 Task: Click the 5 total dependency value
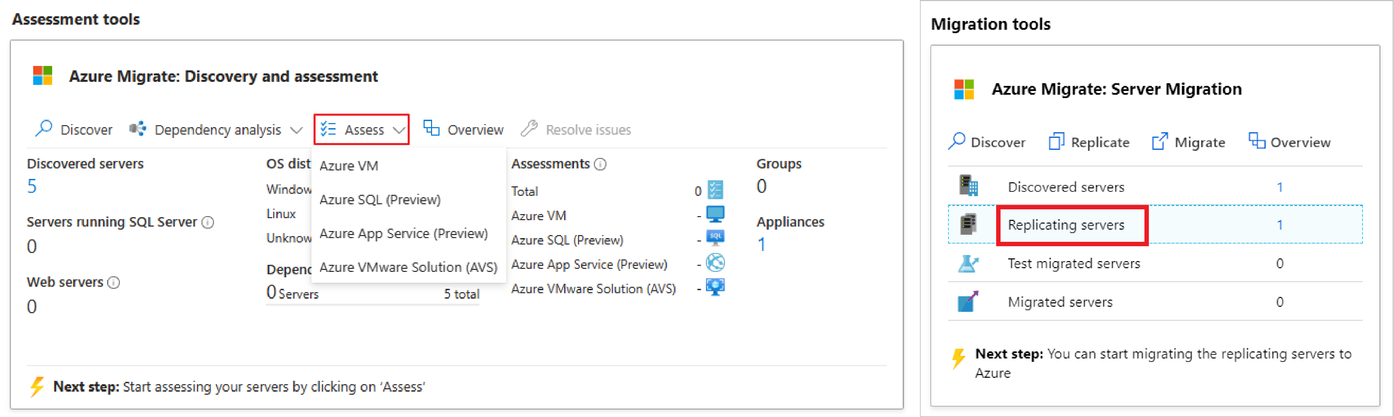tap(462, 294)
